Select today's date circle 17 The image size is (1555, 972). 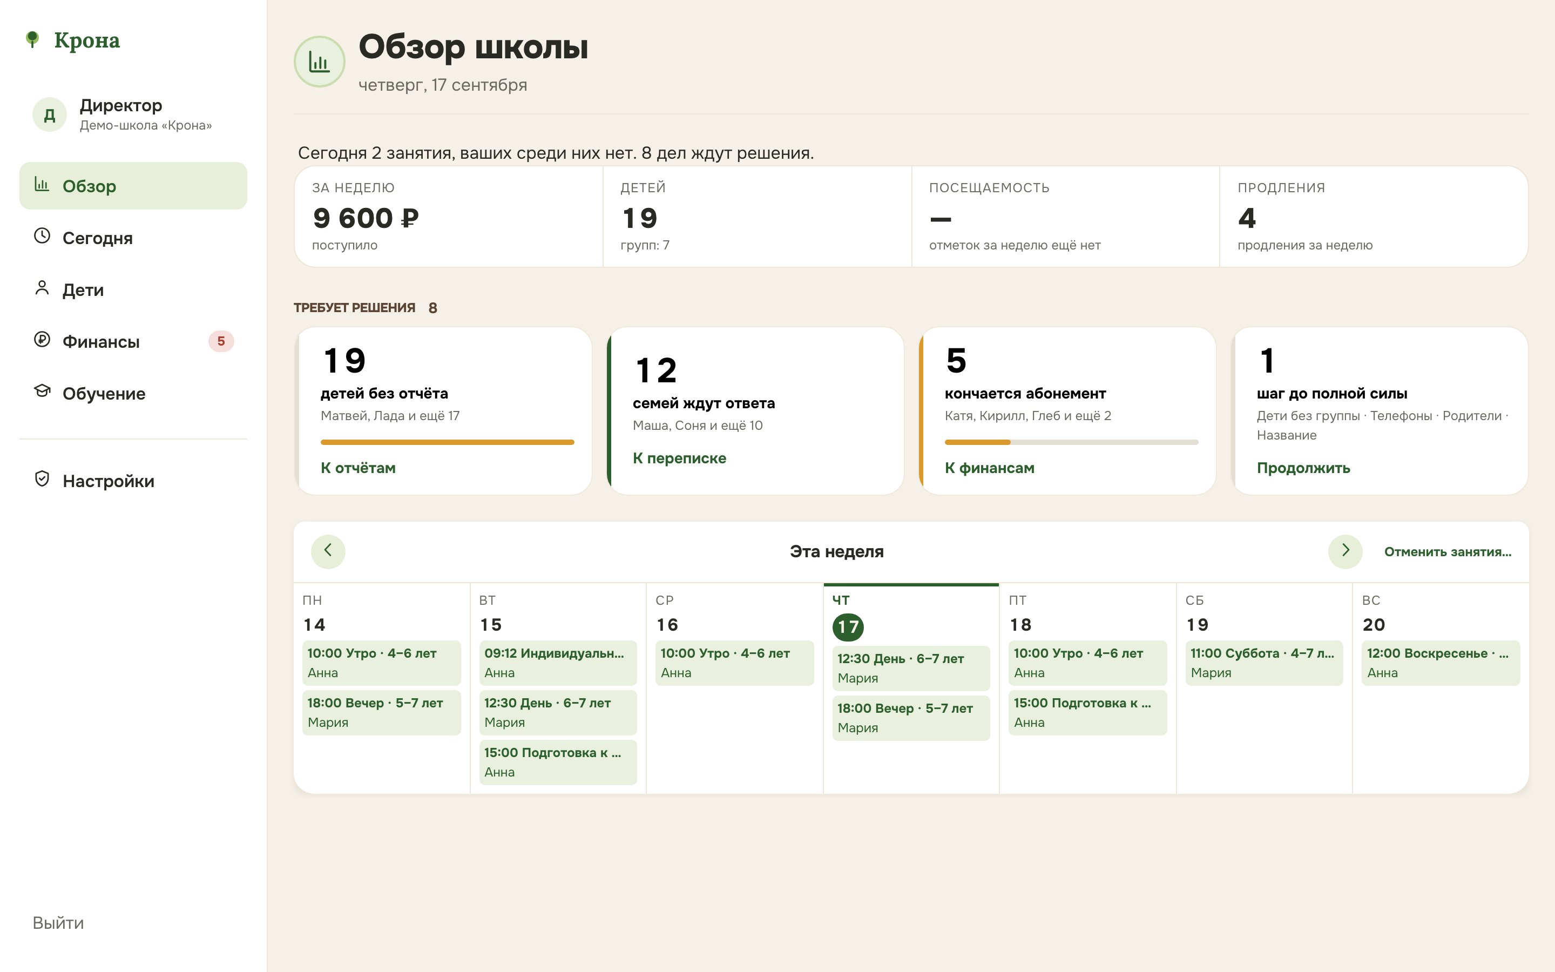(848, 627)
